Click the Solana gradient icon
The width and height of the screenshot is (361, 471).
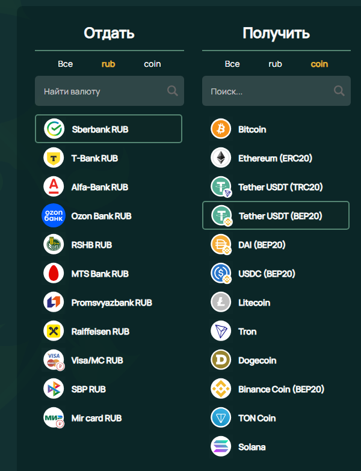point(221,447)
